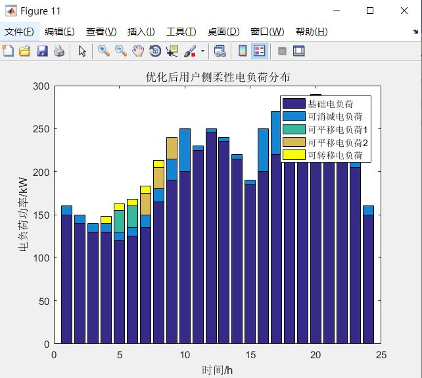Select the 可消减电负荷 legend label

335,117
